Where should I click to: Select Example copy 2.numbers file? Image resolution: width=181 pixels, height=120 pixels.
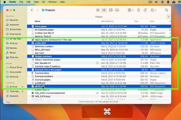(x=99, y=66)
